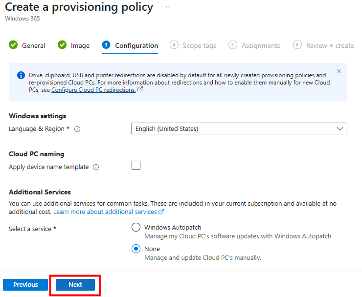Click the Assignments step number icon

tap(233, 45)
